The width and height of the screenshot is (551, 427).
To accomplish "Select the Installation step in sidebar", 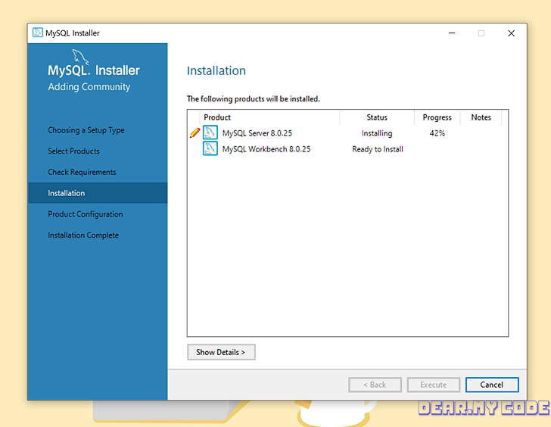I will point(98,193).
